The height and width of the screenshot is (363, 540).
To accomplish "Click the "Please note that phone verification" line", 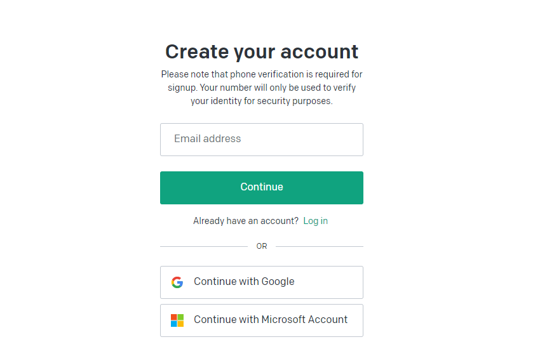I will click(x=261, y=74).
